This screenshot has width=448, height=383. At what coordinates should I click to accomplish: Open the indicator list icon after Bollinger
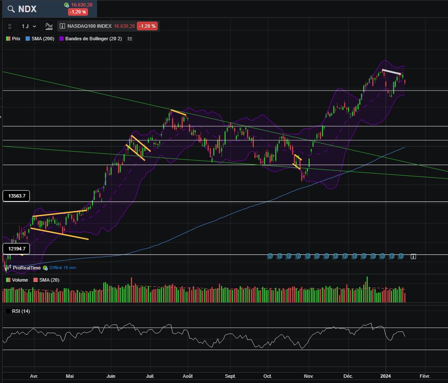pos(130,39)
